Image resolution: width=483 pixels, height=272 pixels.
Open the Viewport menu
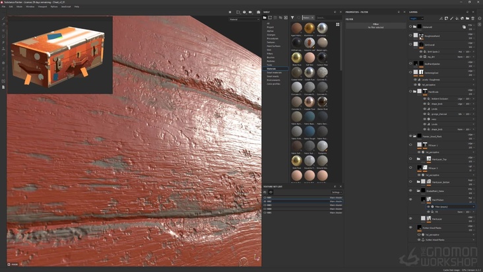tap(42, 7)
